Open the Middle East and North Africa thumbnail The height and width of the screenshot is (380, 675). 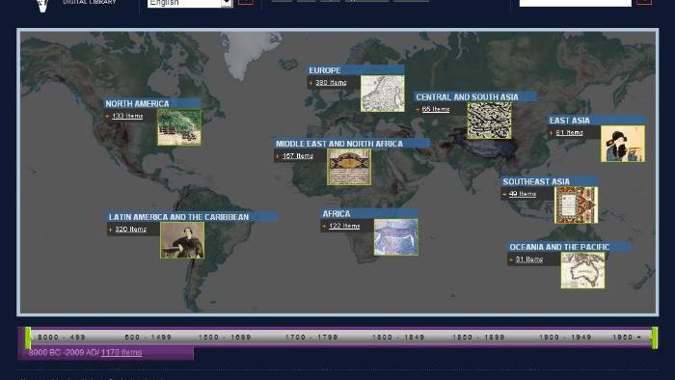pos(349,167)
